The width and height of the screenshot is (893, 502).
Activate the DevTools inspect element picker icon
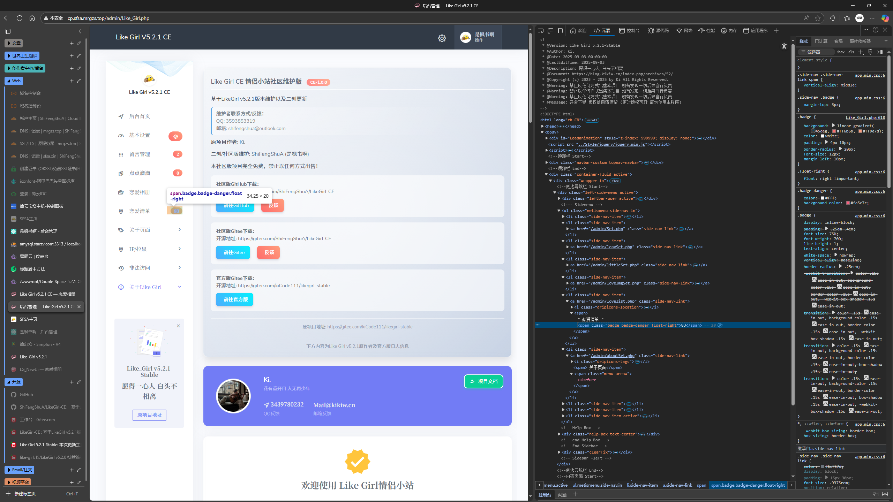click(541, 31)
